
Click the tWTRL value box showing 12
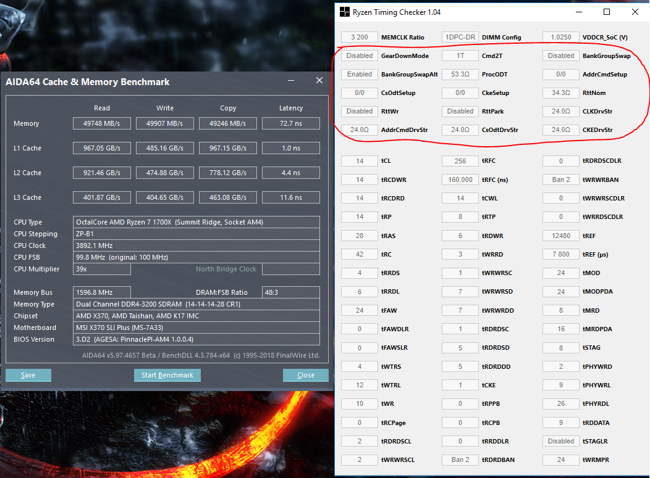click(x=360, y=385)
